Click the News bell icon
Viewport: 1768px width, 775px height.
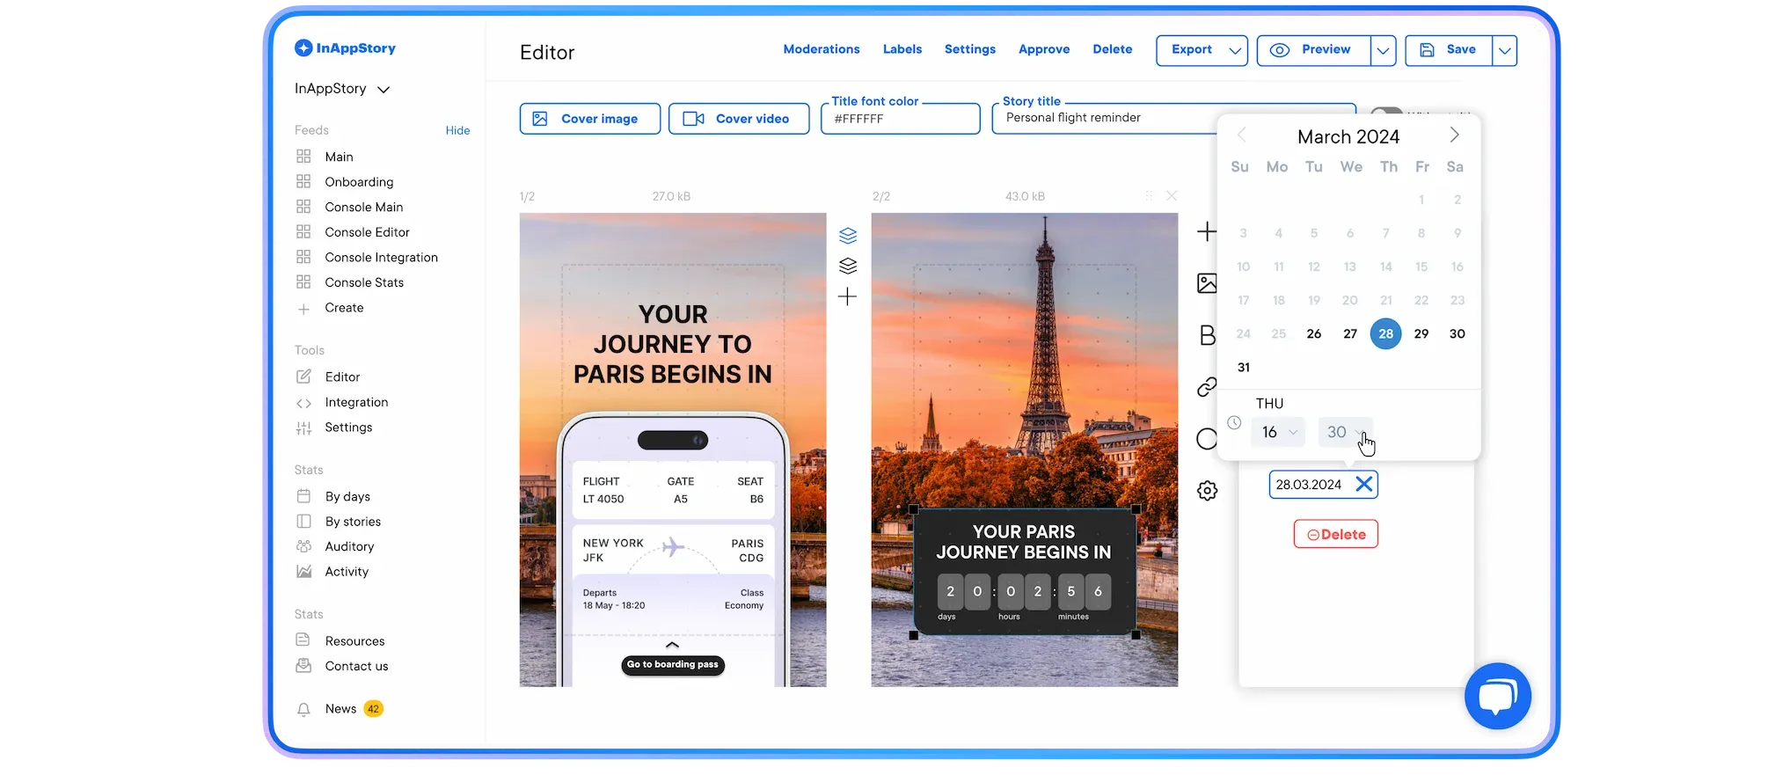click(303, 709)
